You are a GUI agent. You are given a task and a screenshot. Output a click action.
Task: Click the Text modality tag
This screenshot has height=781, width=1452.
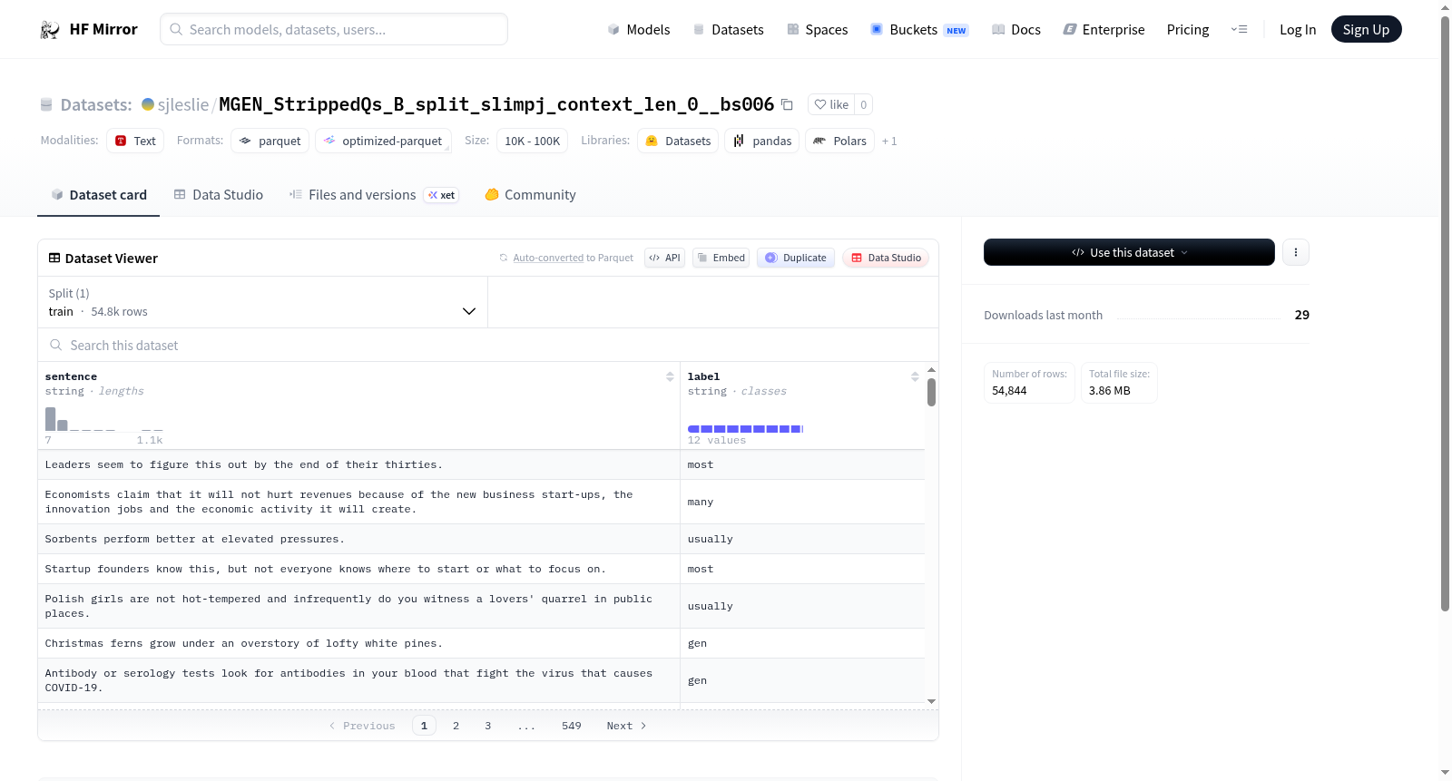135,141
